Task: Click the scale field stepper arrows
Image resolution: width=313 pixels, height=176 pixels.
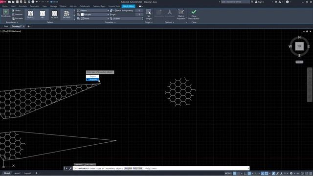Action: (x=142, y=19)
